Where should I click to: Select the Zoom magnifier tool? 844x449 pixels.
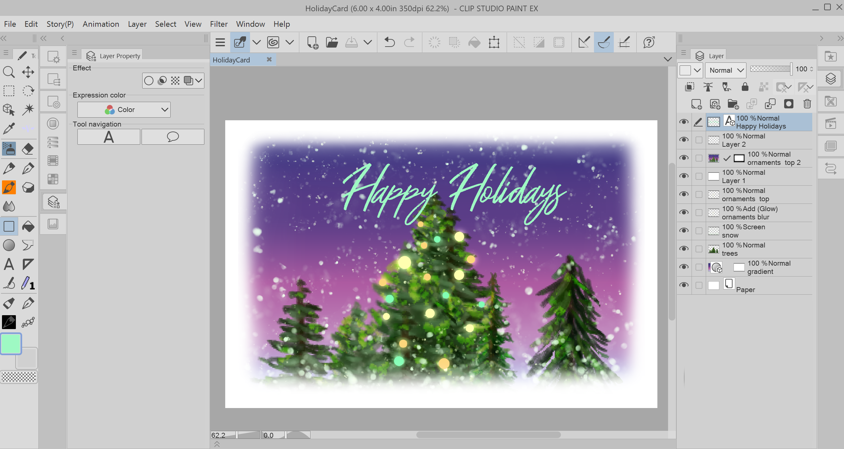[9, 72]
